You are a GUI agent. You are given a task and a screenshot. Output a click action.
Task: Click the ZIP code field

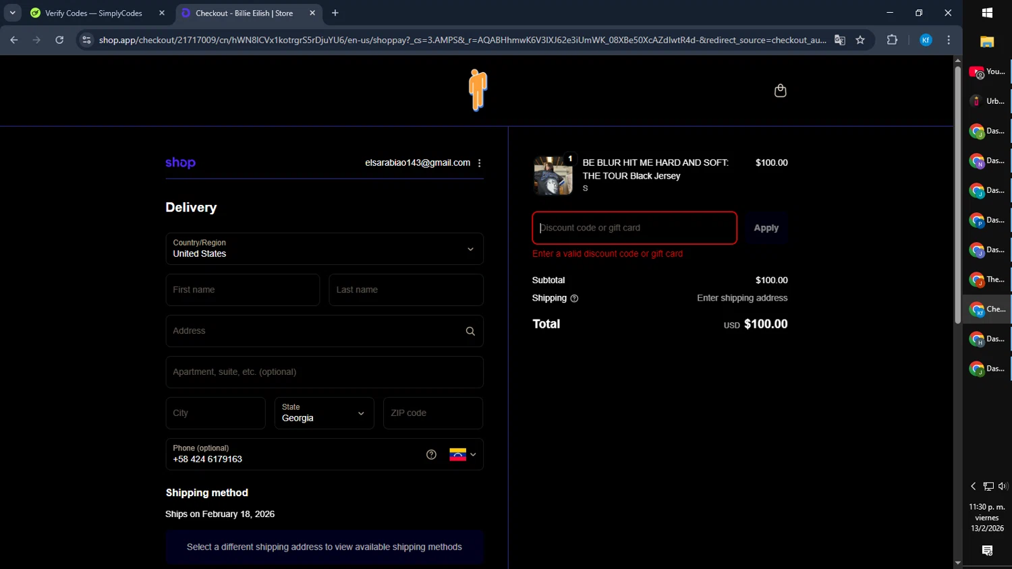pos(433,413)
